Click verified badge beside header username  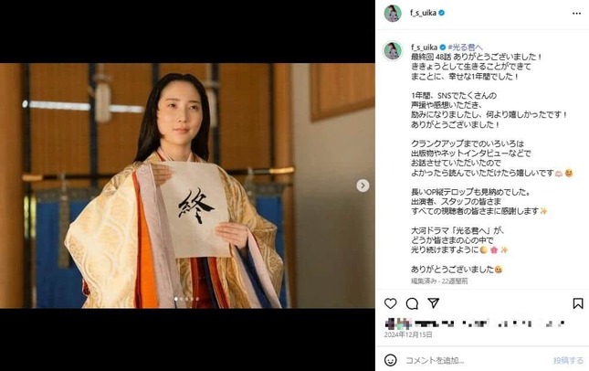(x=442, y=13)
